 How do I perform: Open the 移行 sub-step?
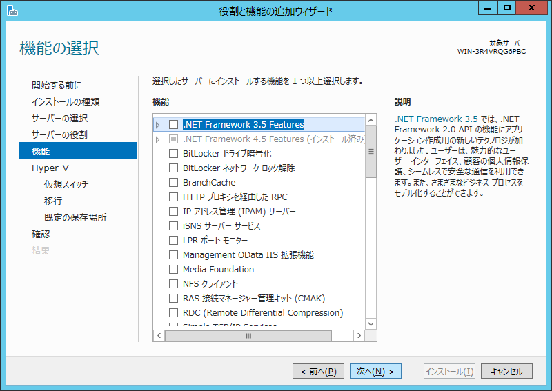pyautogui.click(x=53, y=201)
